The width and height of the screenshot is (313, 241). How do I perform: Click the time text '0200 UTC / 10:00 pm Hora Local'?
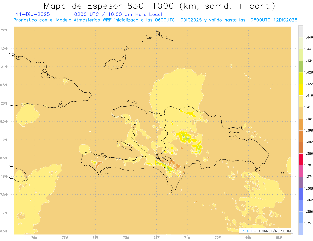tap(118, 14)
